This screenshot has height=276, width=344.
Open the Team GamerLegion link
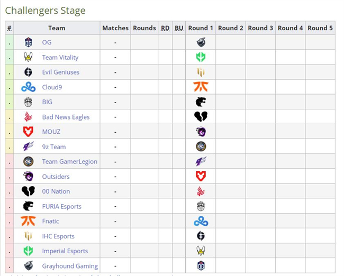pos(69,162)
